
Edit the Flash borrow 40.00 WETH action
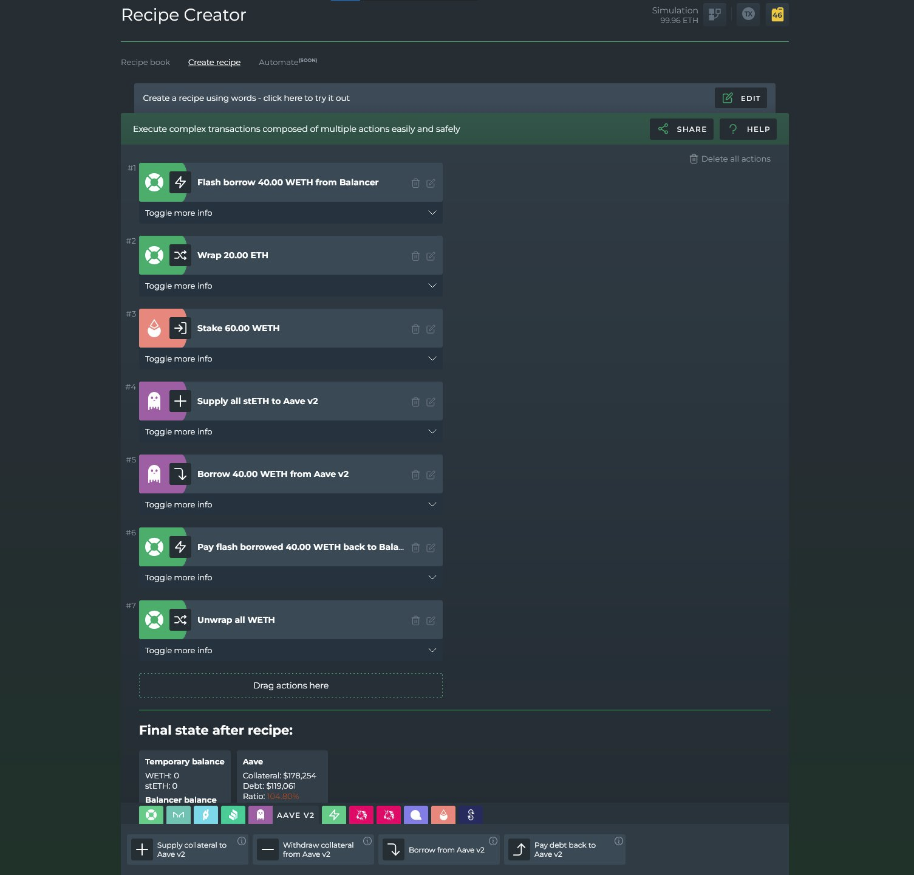[431, 183]
